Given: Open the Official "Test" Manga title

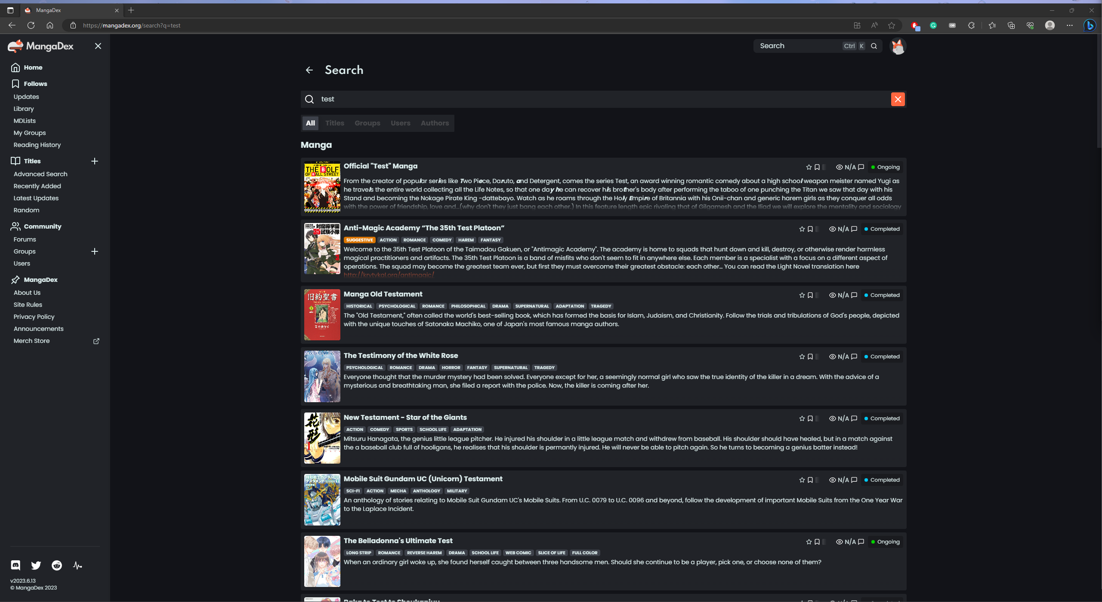Looking at the screenshot, I should pos(380,166).
